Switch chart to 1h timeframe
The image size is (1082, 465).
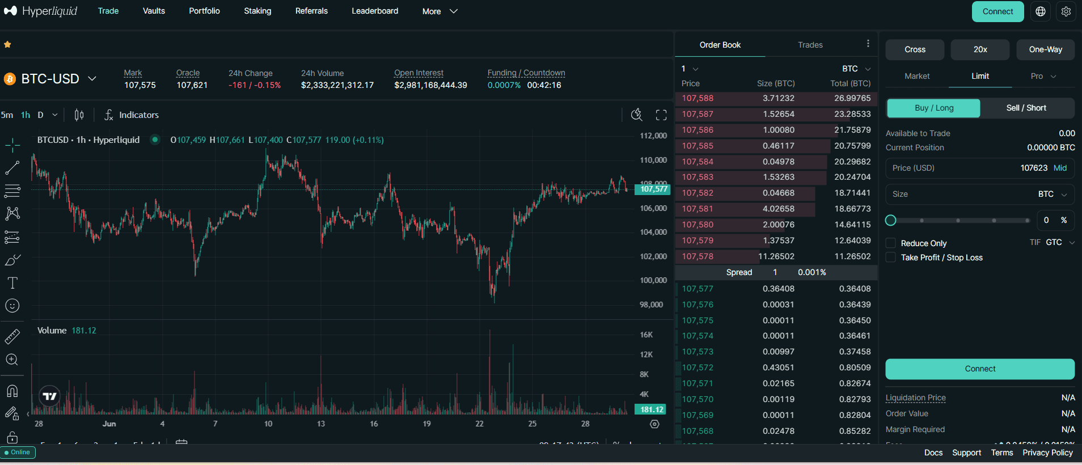pyautogui.click(x=26, y=115)
